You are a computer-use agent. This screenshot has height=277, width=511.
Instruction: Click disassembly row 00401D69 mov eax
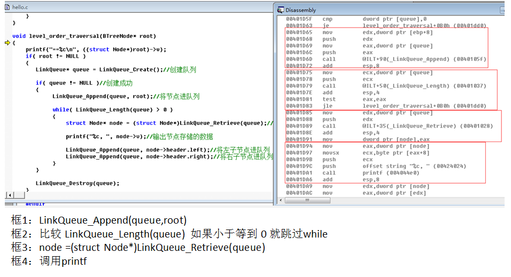[x=359, y=45]
